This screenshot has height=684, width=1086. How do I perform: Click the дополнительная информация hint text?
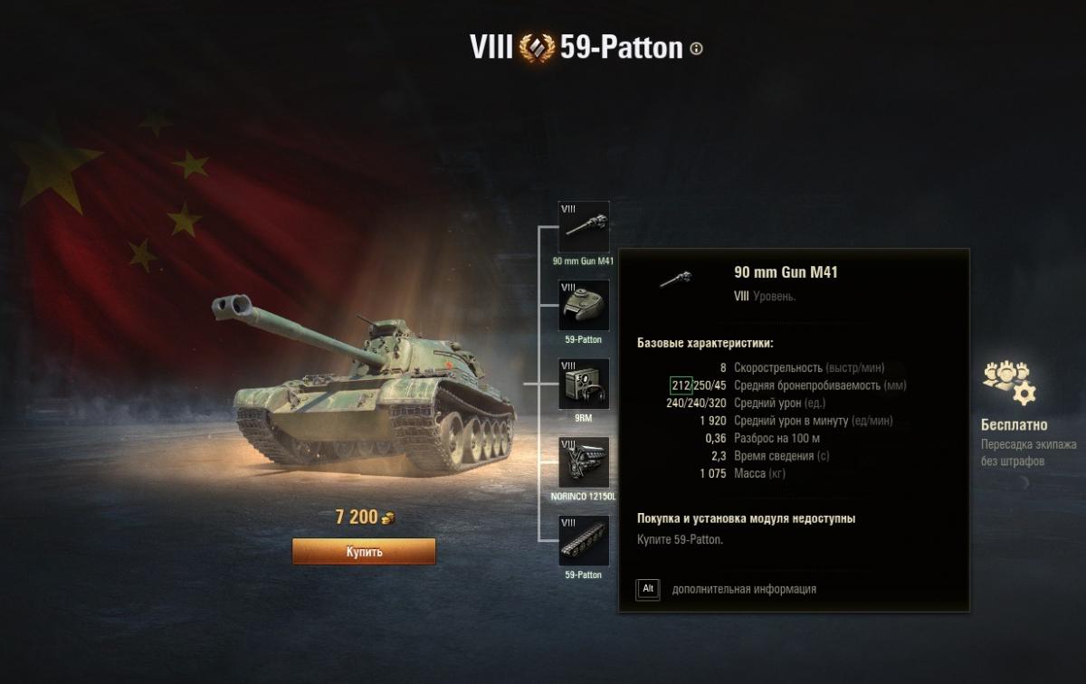pyautogui.click(x=744, y=589)
